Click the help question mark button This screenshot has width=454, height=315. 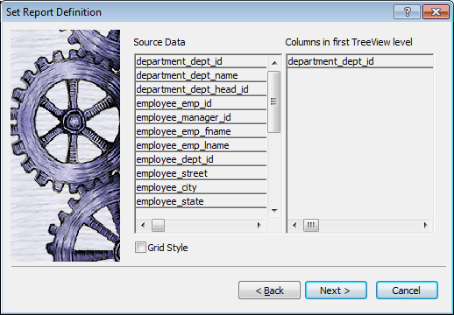click(407, 12)
